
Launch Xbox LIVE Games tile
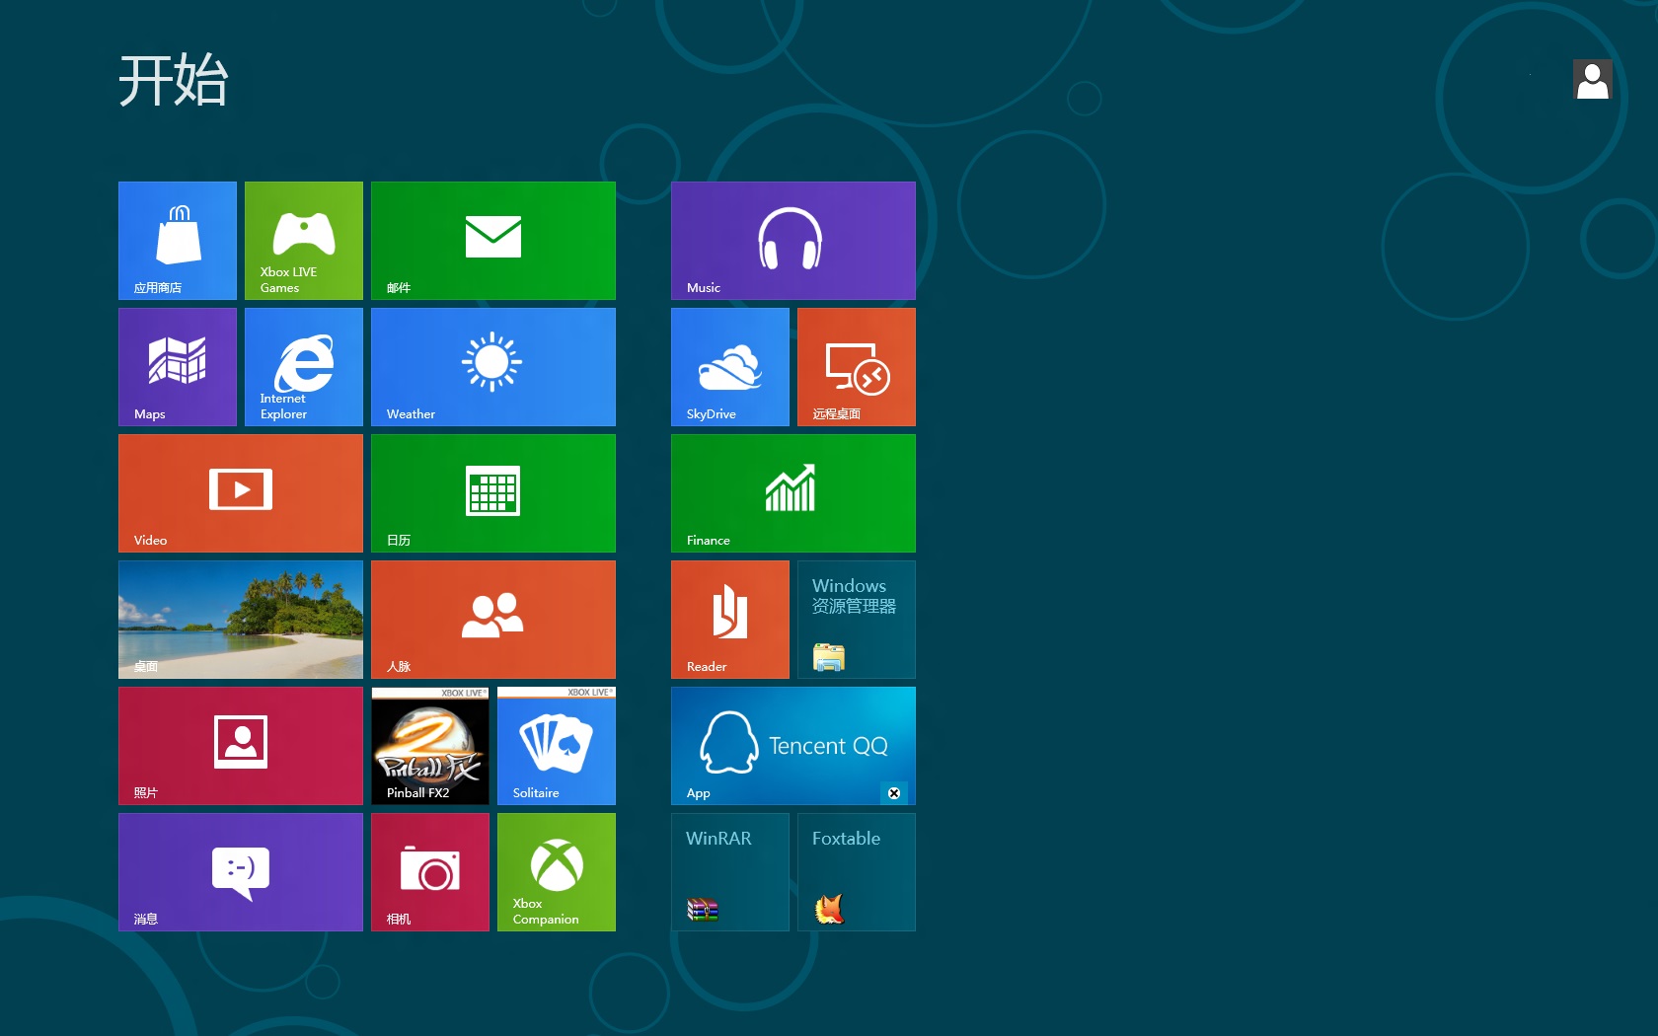tap(304, 241)
